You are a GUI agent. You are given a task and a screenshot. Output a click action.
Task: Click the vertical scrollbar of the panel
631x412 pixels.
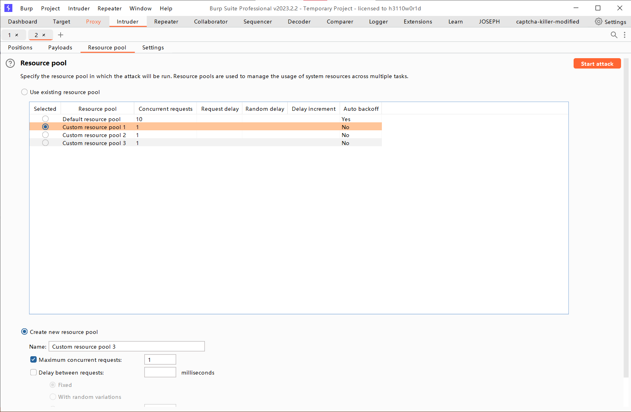626,218
